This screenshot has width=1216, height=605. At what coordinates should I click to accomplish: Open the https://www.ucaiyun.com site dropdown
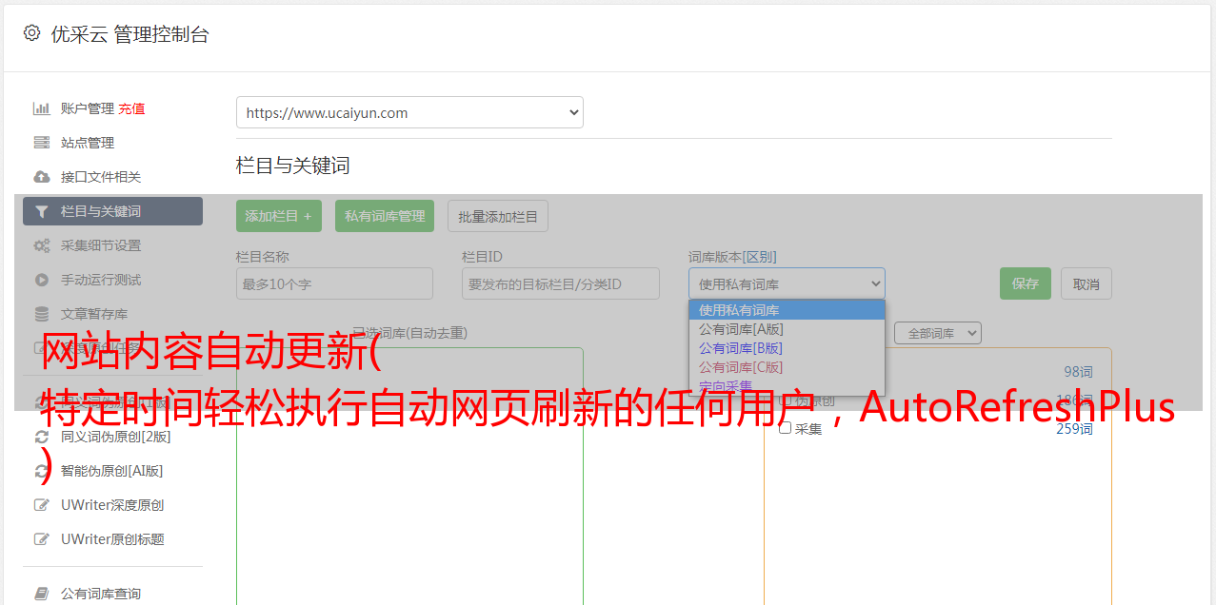(409, 112)
